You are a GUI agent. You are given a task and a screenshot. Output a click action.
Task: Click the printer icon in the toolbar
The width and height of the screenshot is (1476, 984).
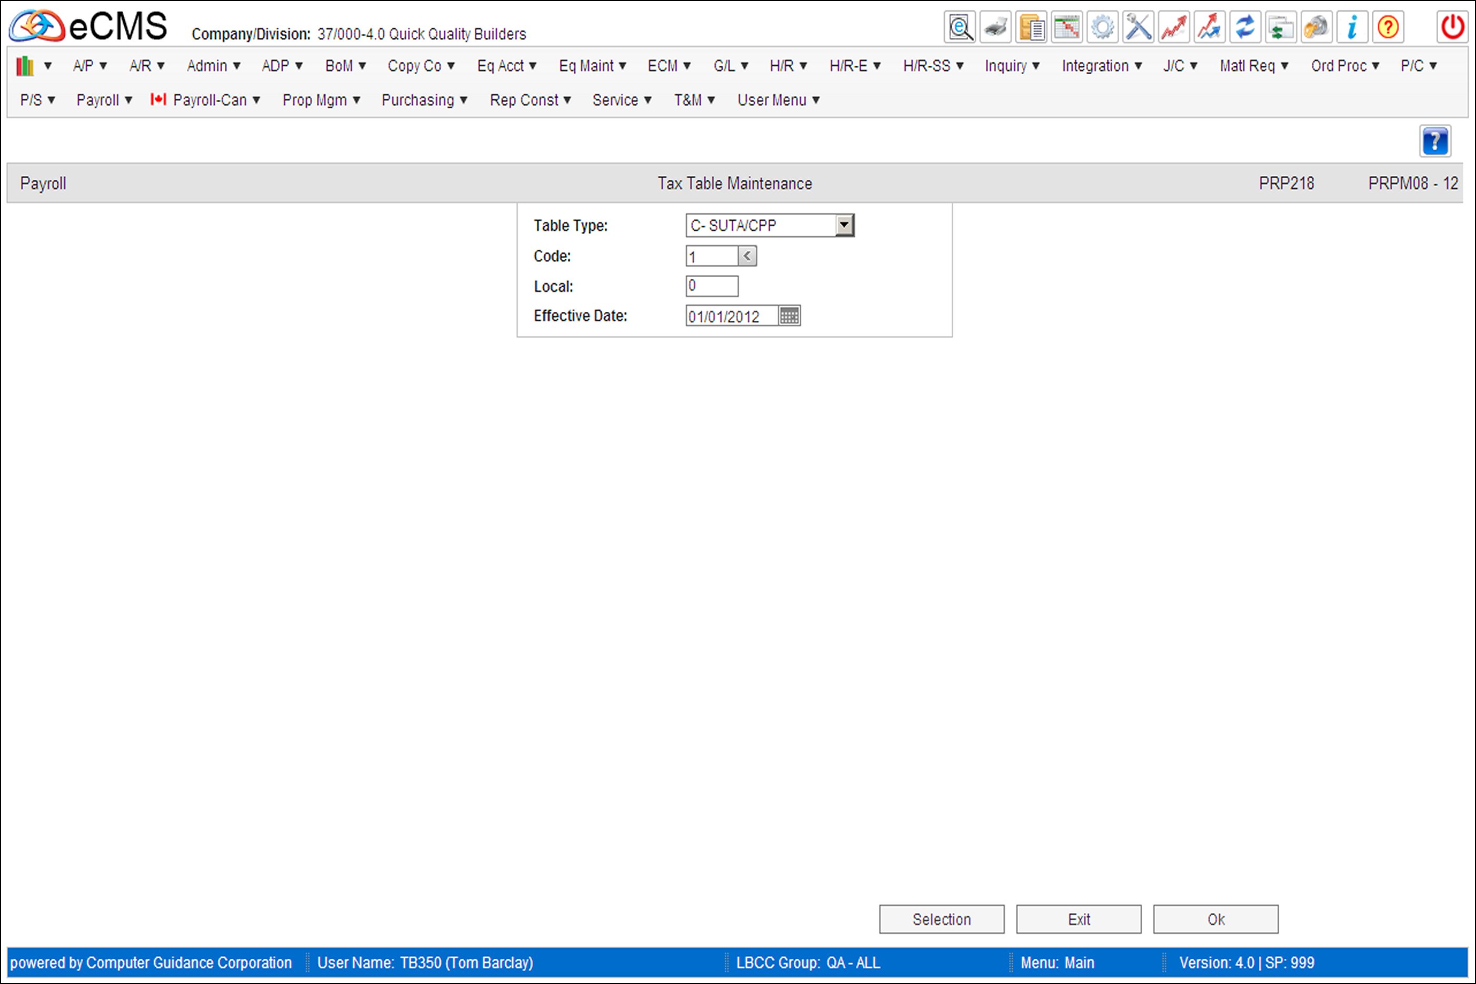pyautogui.click(x=995, y=28)
